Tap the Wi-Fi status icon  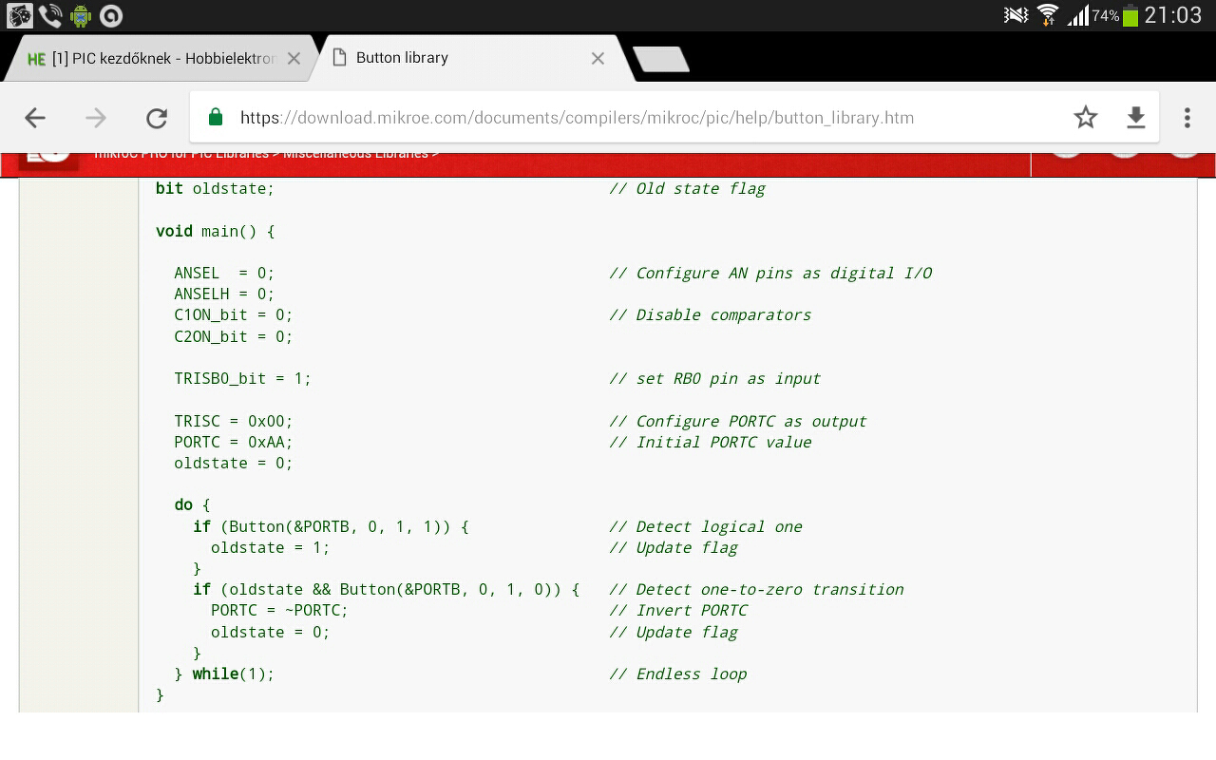(1048, 15)
